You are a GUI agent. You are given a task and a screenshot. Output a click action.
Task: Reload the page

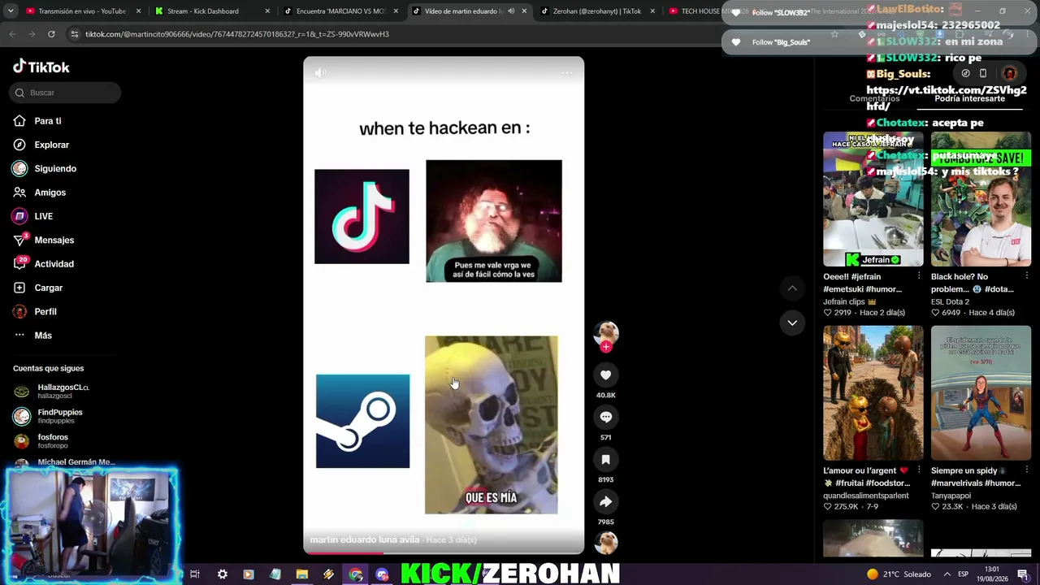tap(51, 34)
